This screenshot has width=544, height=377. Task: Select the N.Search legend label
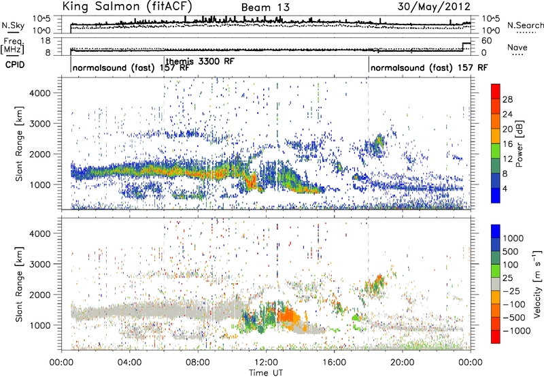[x=525, y=25]
